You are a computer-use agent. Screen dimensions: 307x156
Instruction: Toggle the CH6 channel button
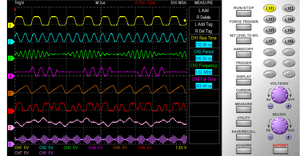(289, 31)
